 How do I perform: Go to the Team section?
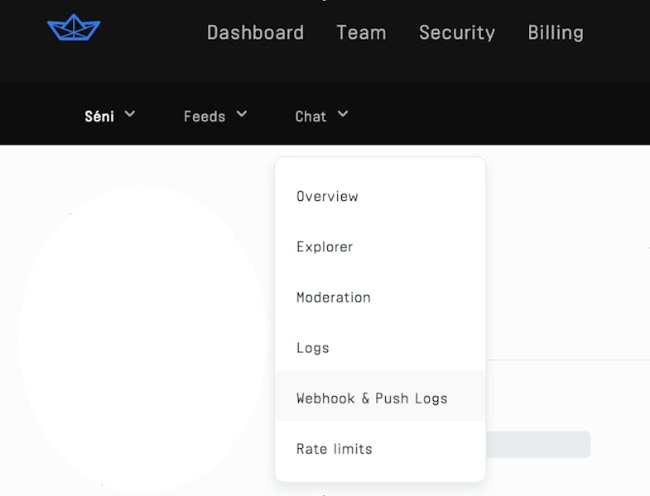[361, 33]
